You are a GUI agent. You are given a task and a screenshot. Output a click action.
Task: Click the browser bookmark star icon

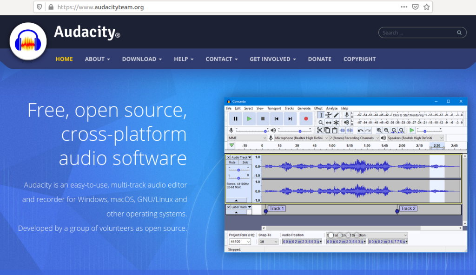[427, 7]
